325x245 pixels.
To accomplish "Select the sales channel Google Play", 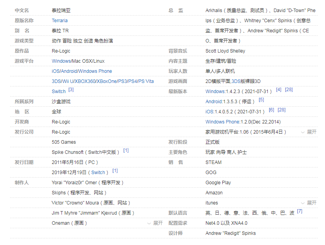I will (218, 183).
